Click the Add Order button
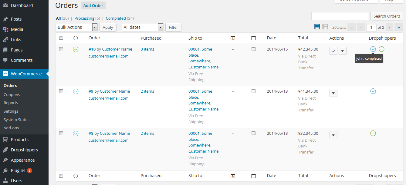Viewport: 406px width, 185px height. (x=93, y=5)
